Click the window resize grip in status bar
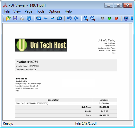 click(x=131, y=124)
